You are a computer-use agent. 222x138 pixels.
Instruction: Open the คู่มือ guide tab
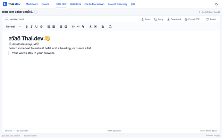133,4
